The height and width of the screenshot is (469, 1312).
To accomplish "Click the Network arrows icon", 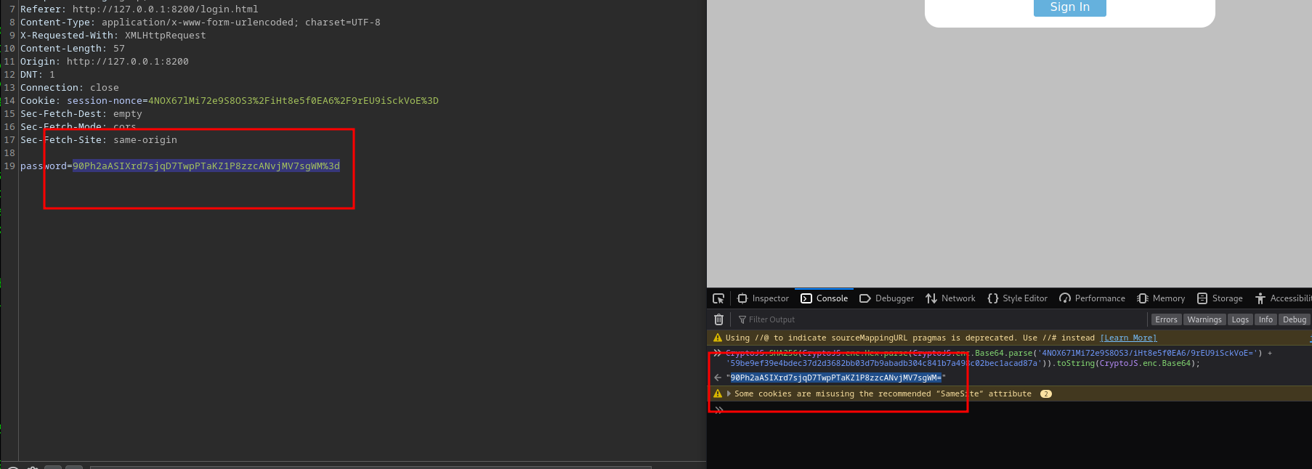I will coord(931,298).
